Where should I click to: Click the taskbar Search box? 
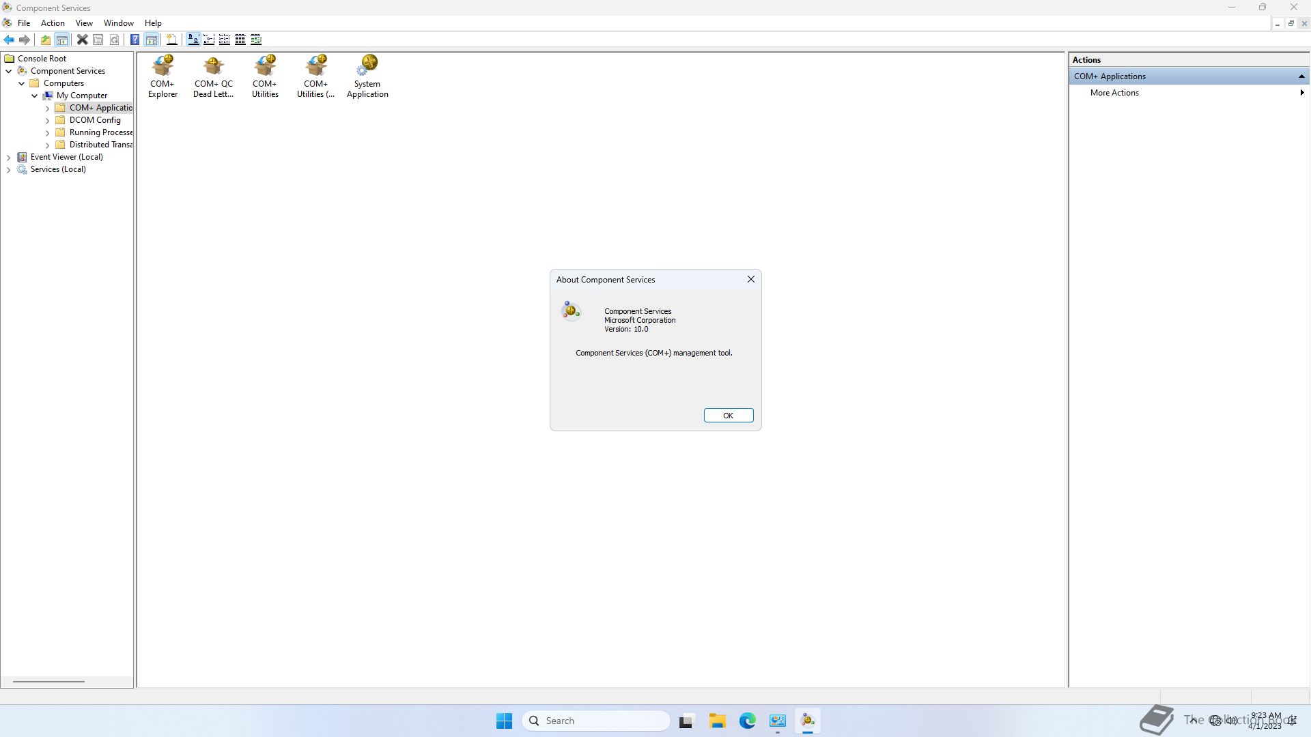(x=596, y=721)
